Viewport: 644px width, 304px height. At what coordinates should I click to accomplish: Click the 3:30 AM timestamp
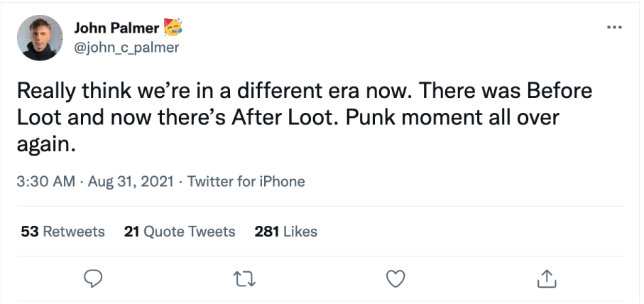(x=46, y=182)
